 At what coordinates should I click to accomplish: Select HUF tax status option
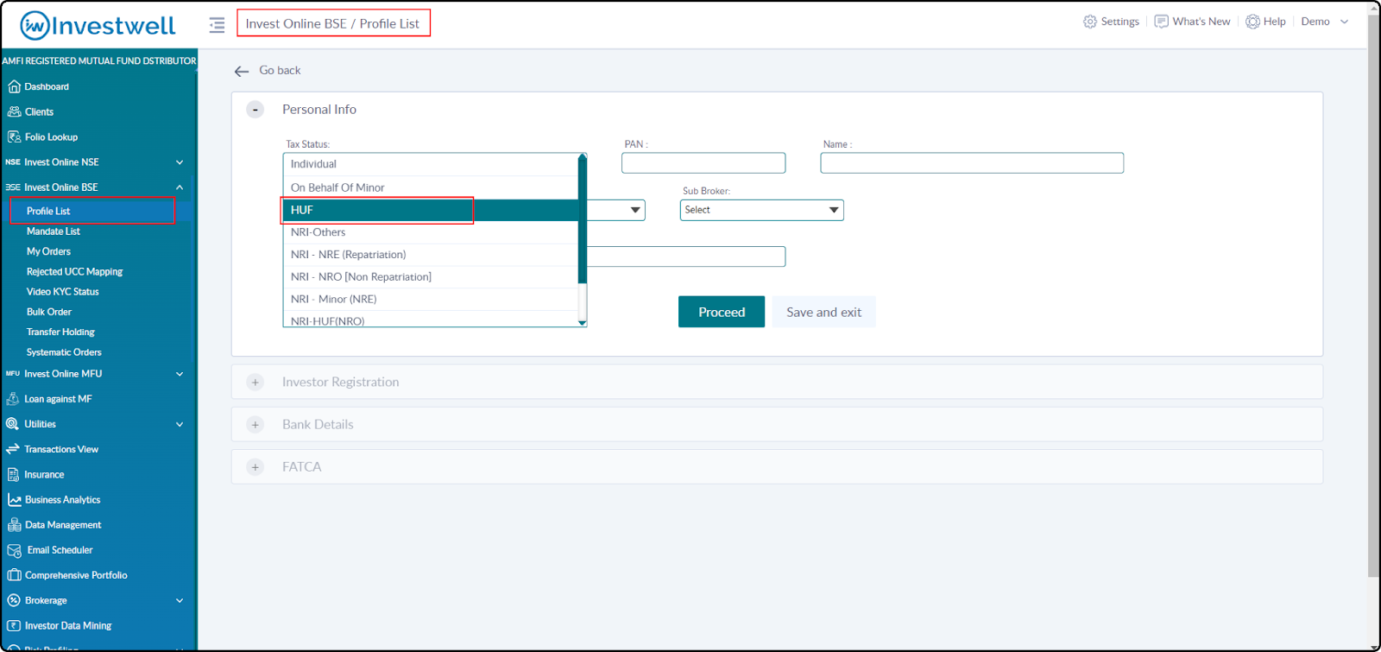pos(430,210)
